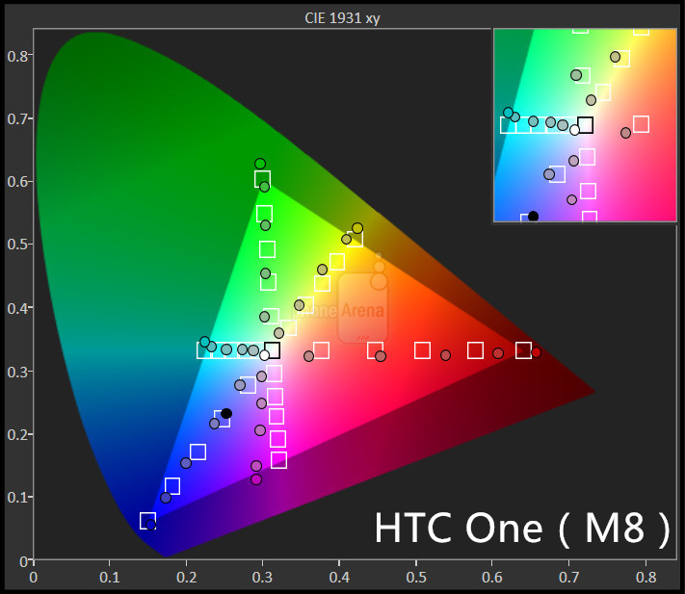Image resolution: width=685 pixels, height=594 pixels.
Task: Click the HTC One (M8) label
Action: tap(520, 529)
